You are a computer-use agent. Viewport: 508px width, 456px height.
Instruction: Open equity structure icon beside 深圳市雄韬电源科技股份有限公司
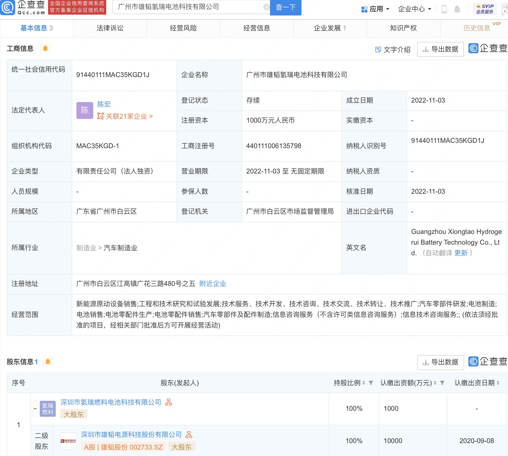[189, 435]
